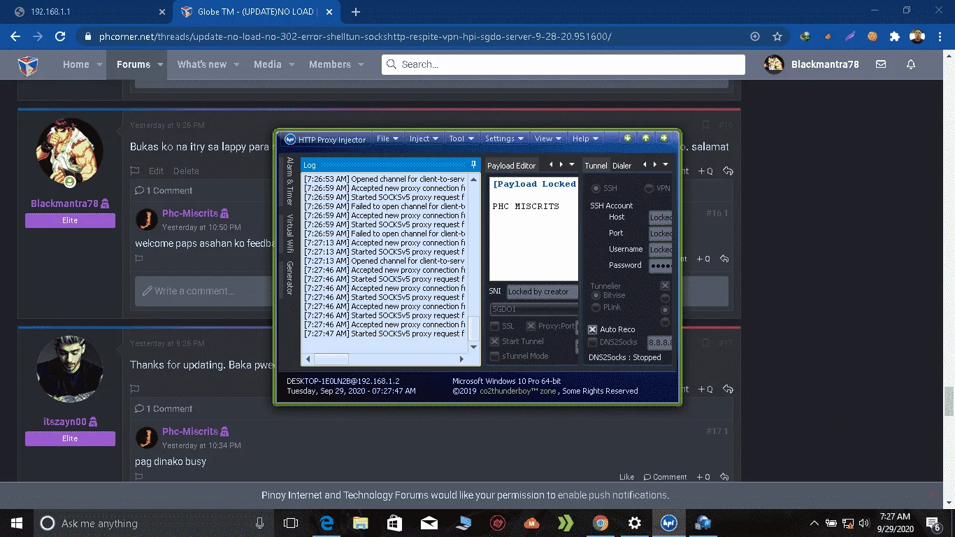Click the forum Search field

[x=563, y=64]
